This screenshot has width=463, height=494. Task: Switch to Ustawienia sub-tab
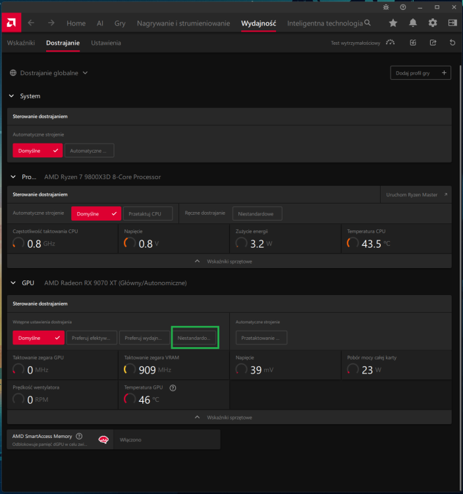[106, 43]
